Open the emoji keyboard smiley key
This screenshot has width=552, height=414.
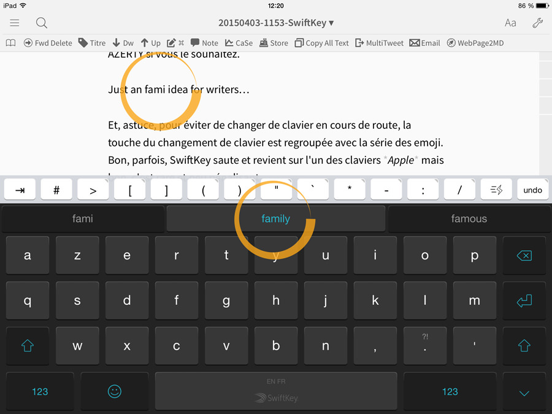(x=115, y=391)
